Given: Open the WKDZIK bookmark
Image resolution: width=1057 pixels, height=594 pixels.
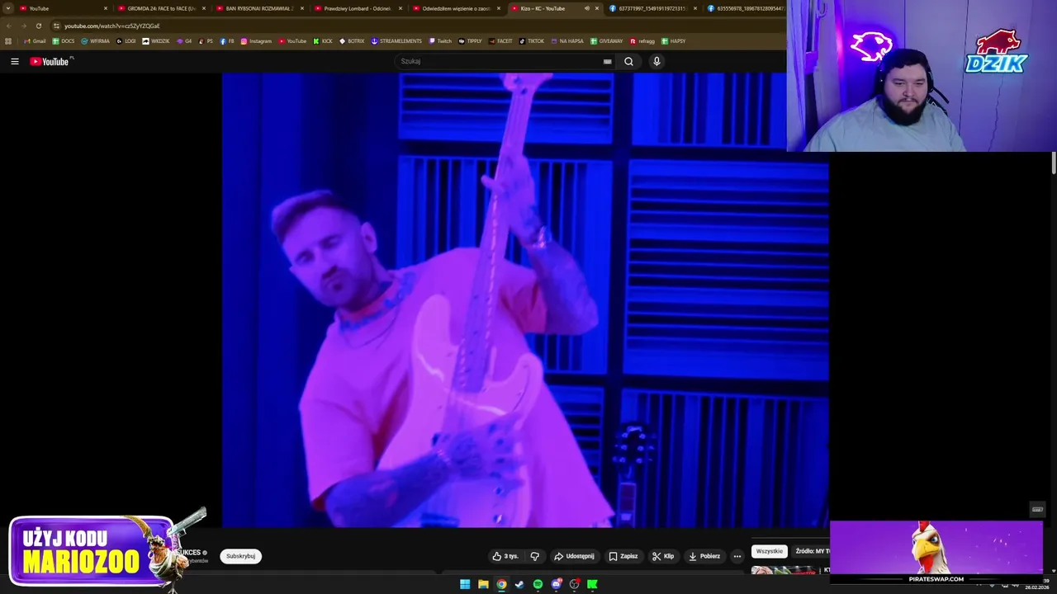Looking at the screenshot, I should click(156, 41).
